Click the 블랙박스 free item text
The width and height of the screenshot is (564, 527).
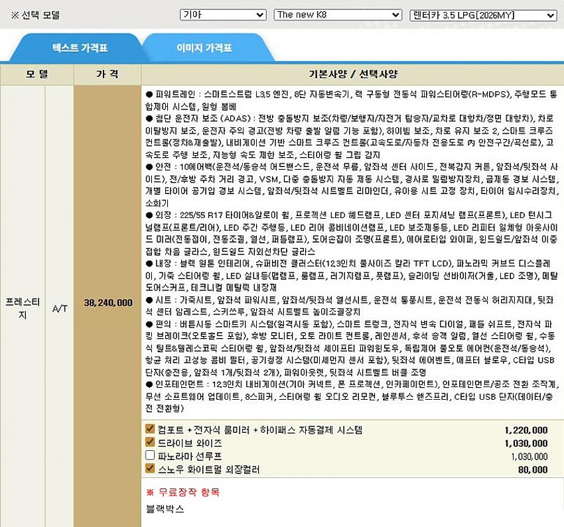pos(165,510)
